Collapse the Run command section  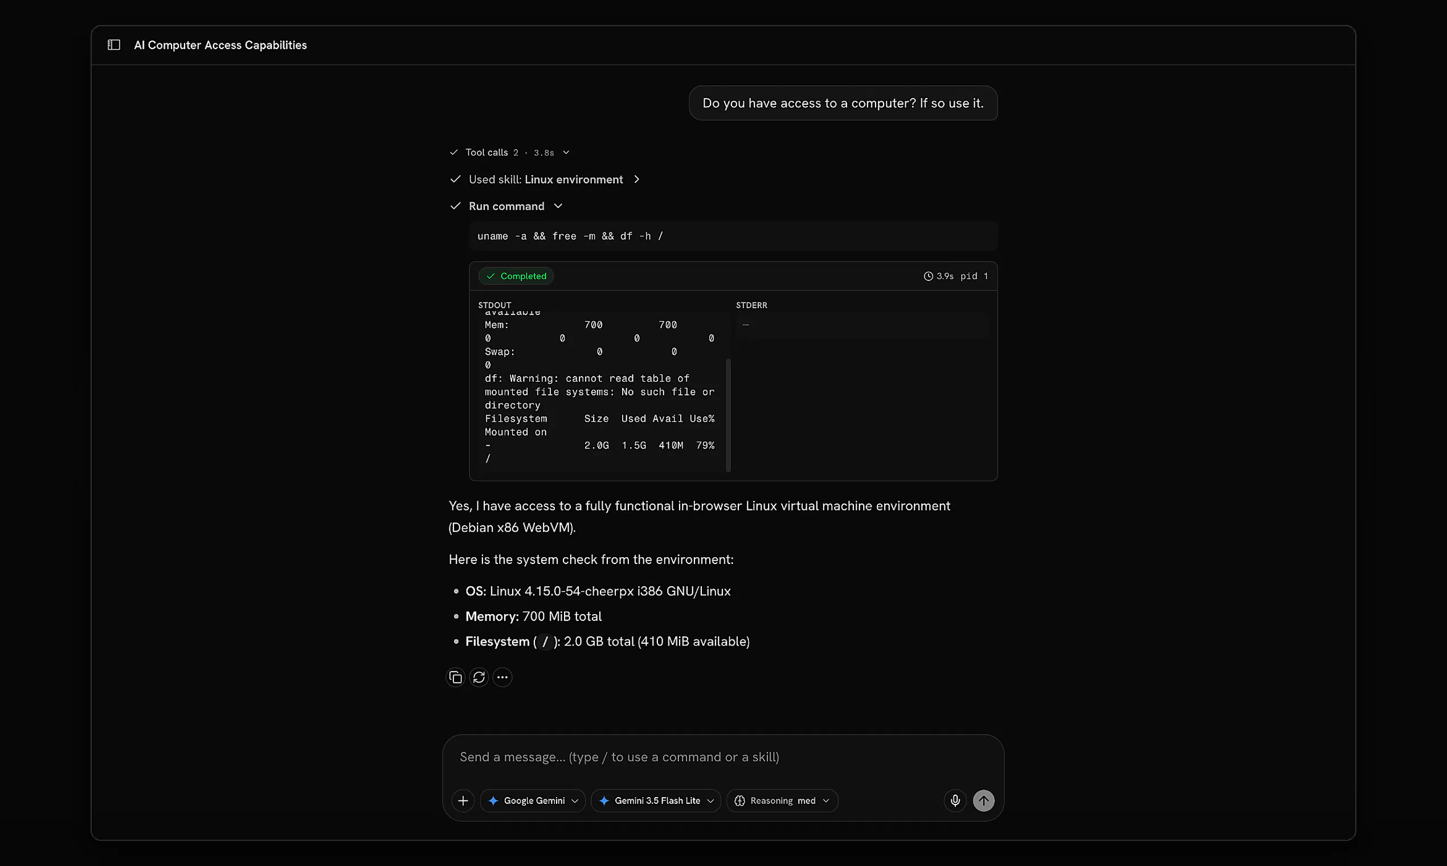pyautogui.click(x=506, y=206)
